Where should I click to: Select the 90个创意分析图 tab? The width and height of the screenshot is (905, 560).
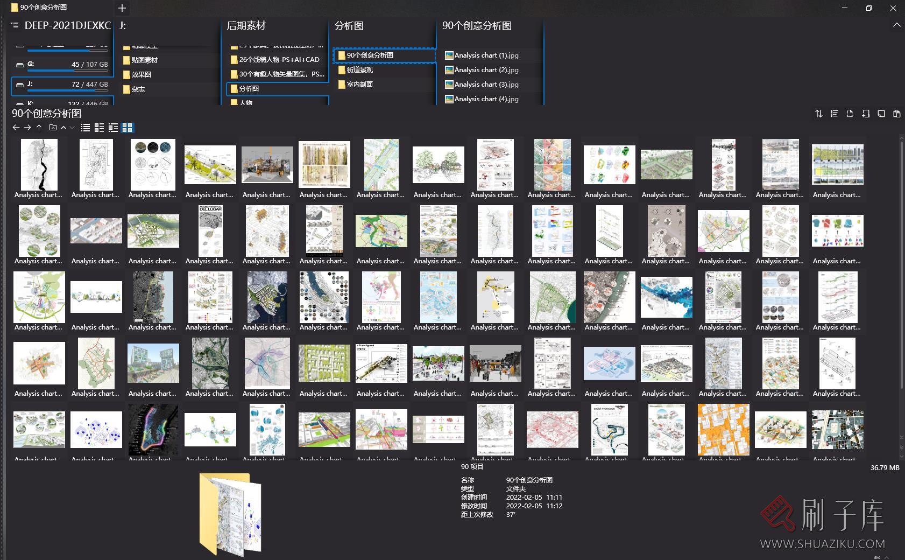coord(43,8)
